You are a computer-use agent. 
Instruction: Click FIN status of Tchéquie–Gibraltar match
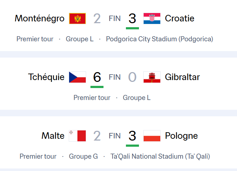115,77
